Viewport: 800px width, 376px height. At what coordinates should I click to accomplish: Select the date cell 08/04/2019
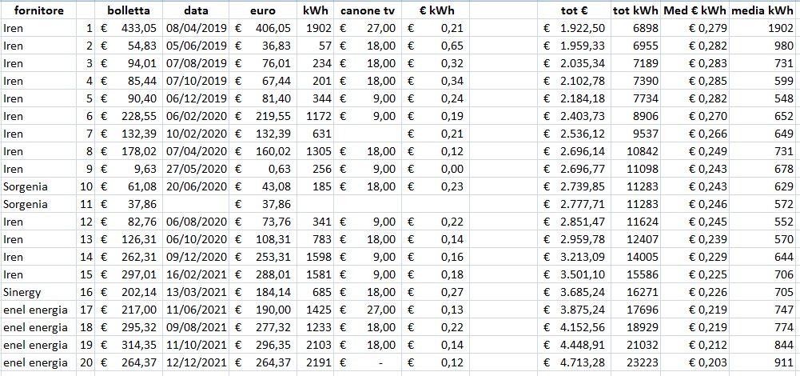point(197,28)
